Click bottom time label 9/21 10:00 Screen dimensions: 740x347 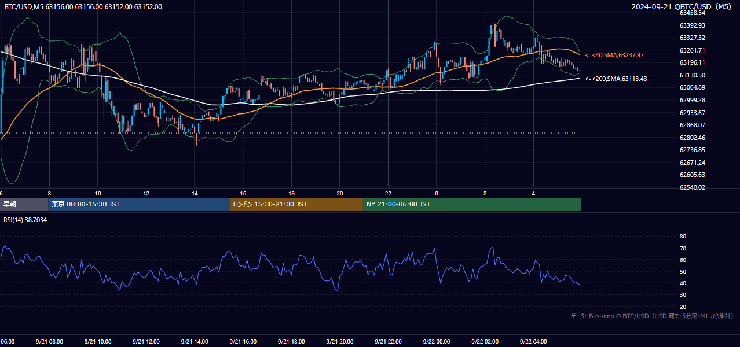[x=97, y=342]
